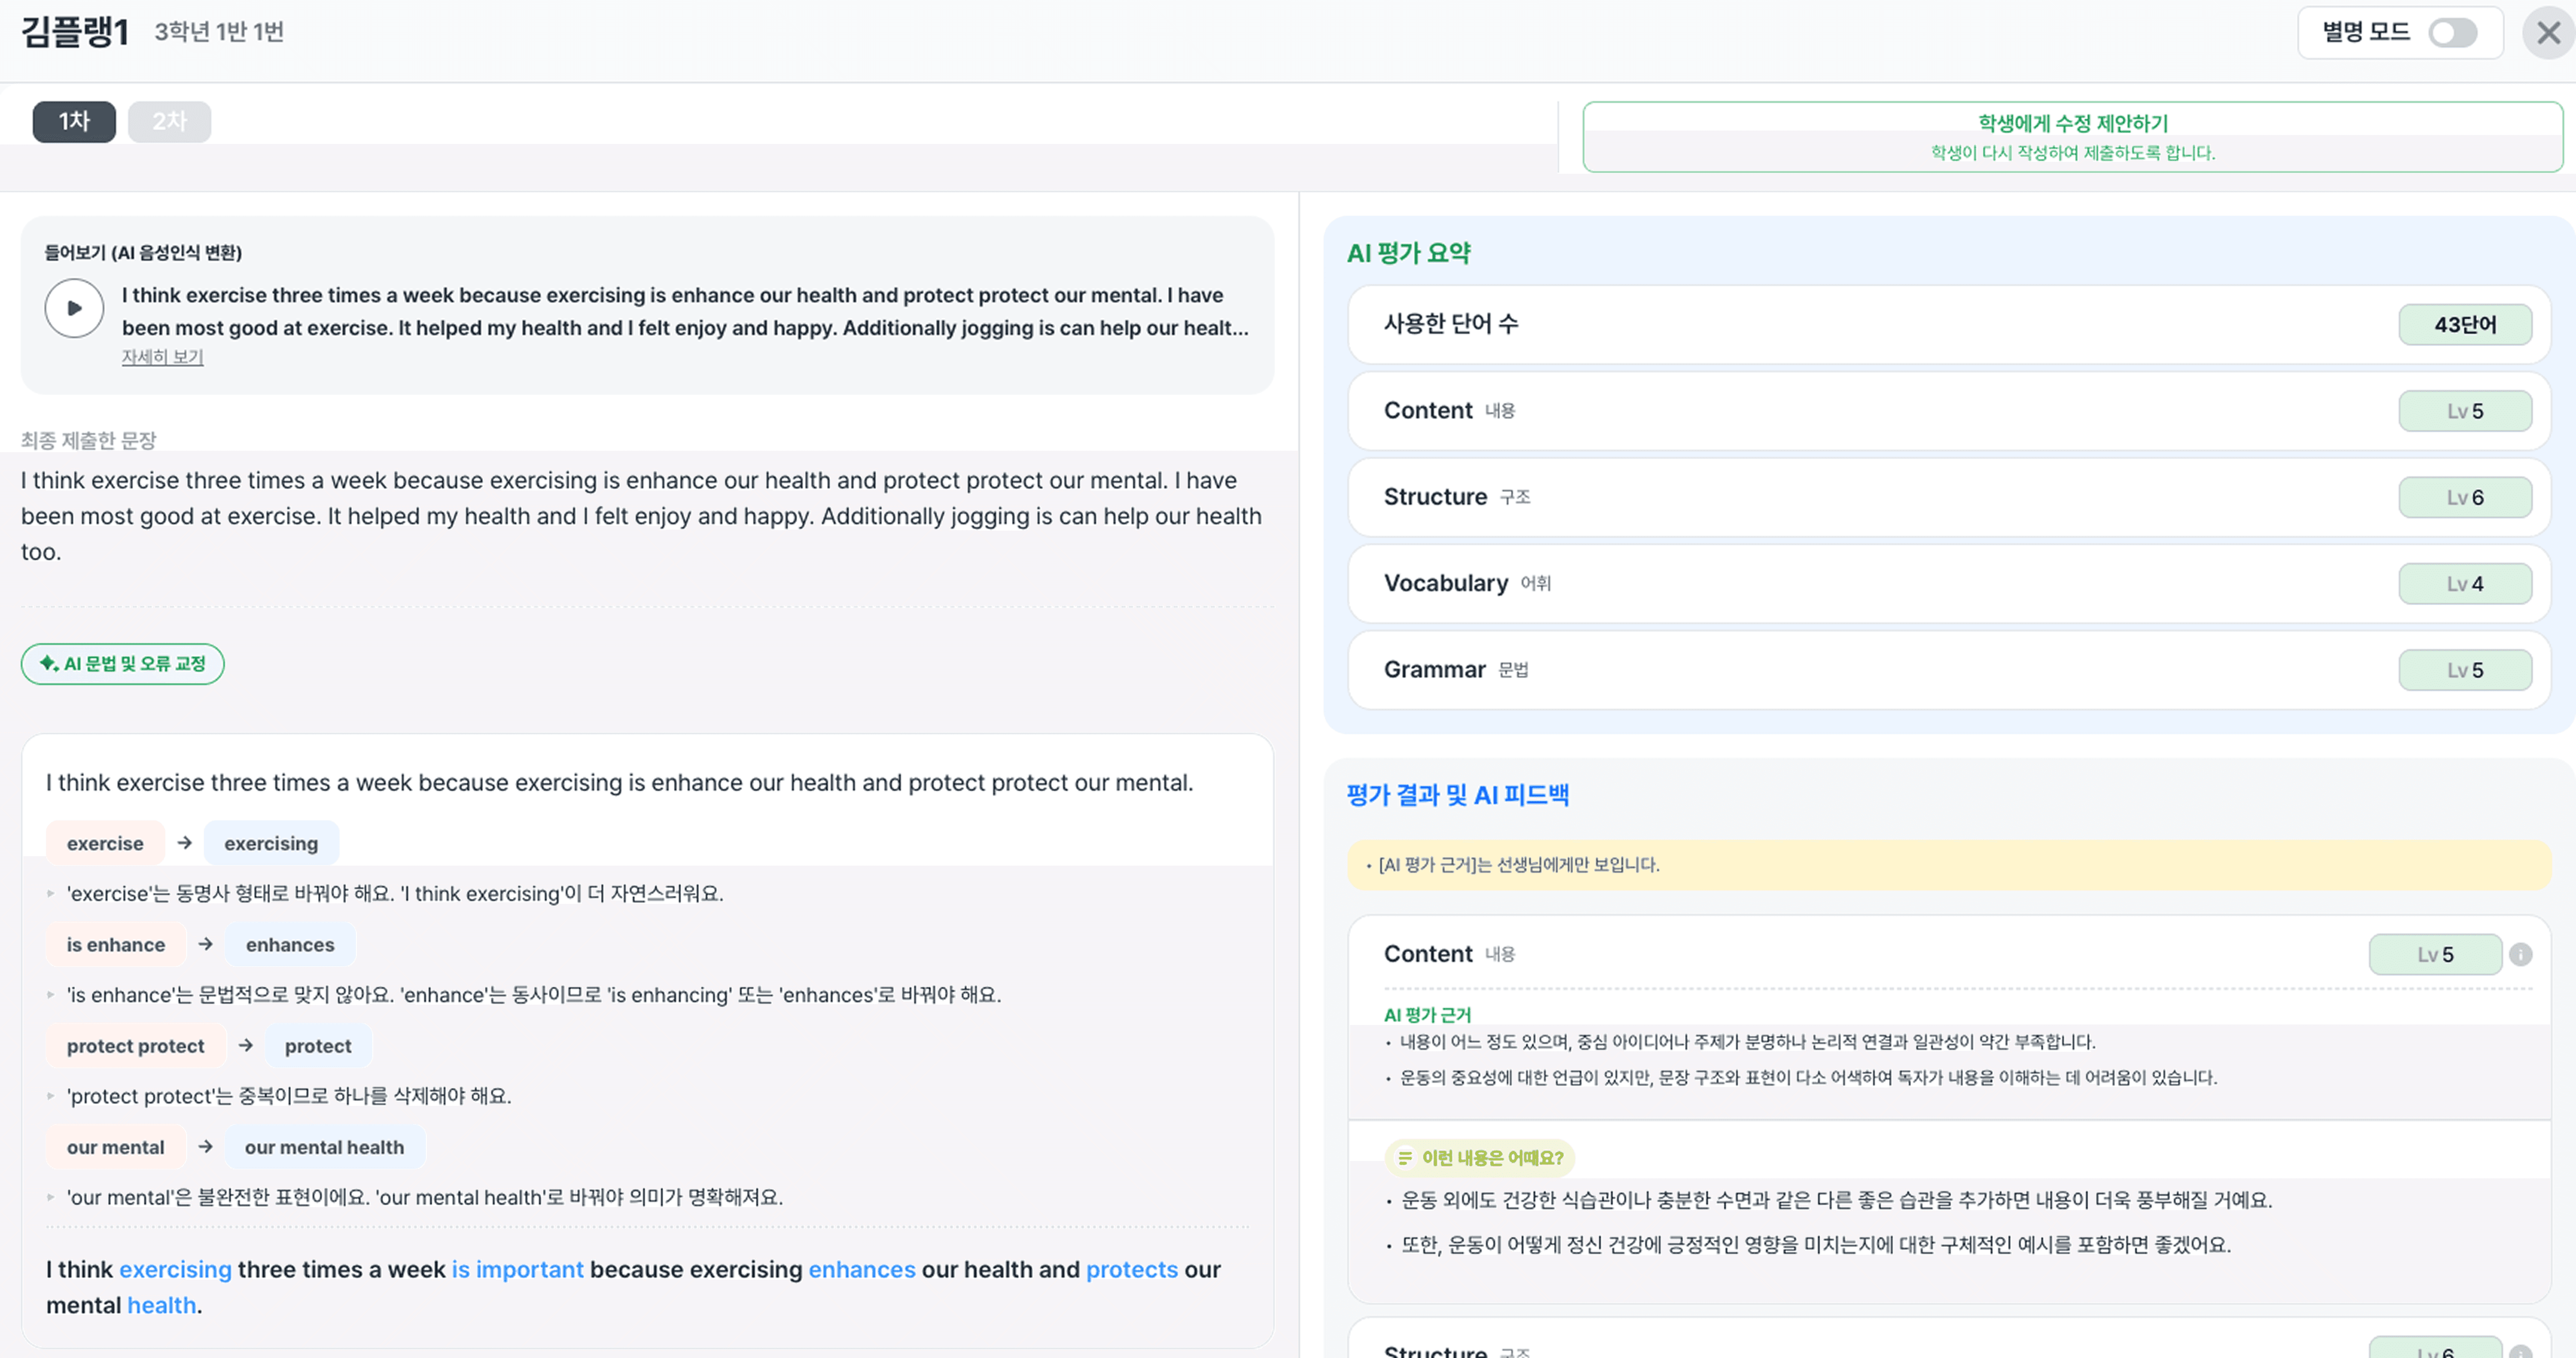The image size is (2576, 1358).
Task: Toggle the 별명 모드 switch
Action: [x=2452, y=33]
